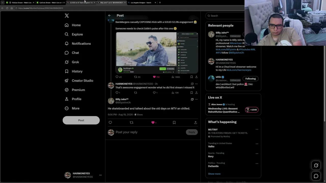Open Billy John's avatar on the main post
The height and width of the screenshot is (183, 326).
111,101
